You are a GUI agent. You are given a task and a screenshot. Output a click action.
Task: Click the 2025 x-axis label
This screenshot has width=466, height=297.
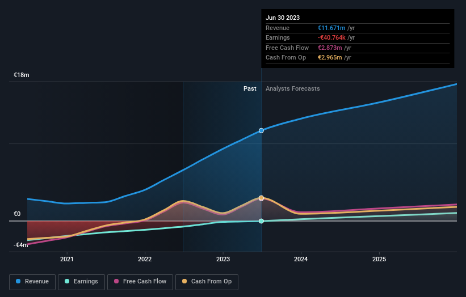[379, 260]
